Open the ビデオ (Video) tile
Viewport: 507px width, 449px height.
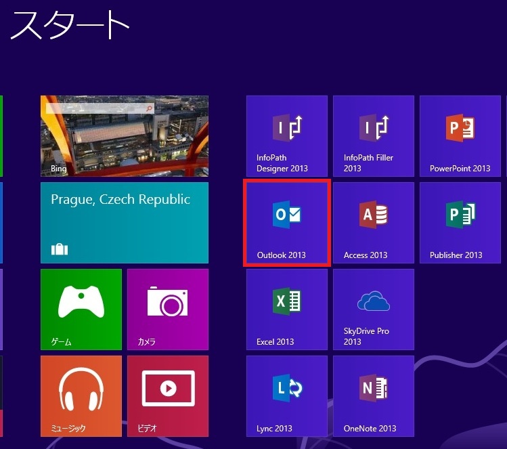click(168, 396)
